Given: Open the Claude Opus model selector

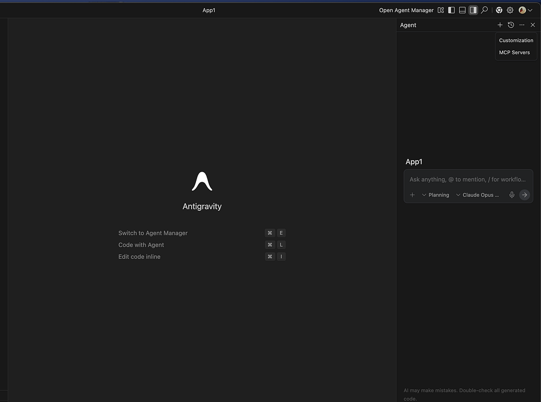Looking at the screenshot, I should (x=477, y=194).
